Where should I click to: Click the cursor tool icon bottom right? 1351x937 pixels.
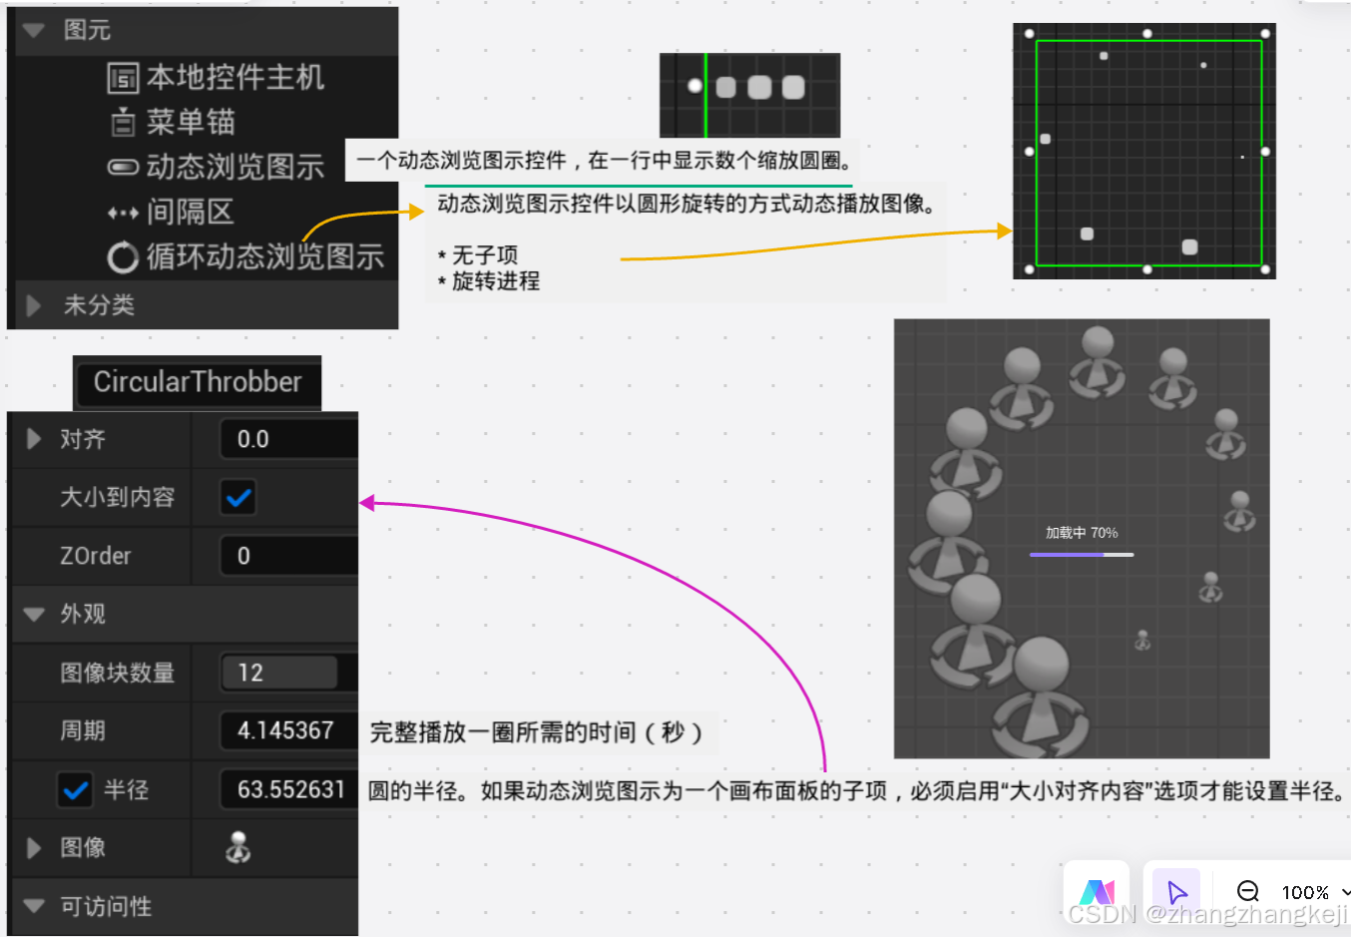point(1175,891)
